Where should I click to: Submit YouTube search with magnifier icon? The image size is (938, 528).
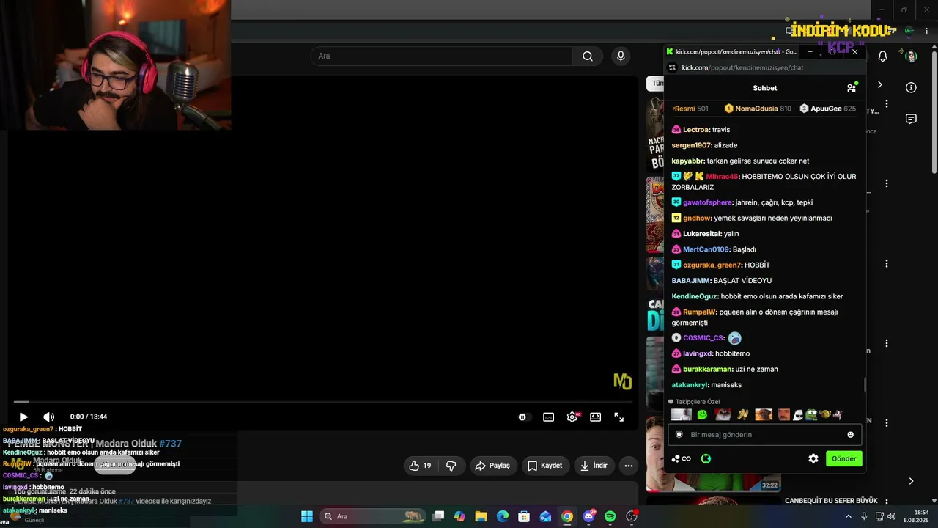tap(588, 56)
